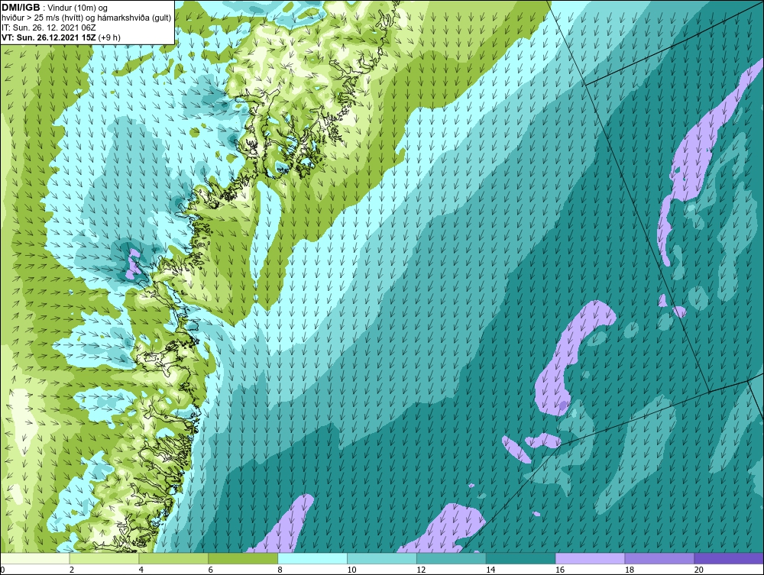The height and width of the screenshot is (575, 764).
Task: Click the legend scale value '14'
Action: point(490,570)
